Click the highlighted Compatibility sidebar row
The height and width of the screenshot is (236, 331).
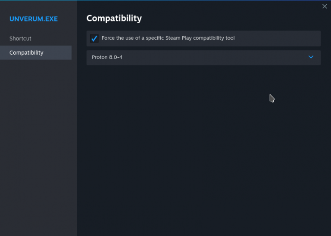point(36,53)
